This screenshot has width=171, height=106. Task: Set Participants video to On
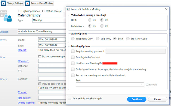click(90, 26)
